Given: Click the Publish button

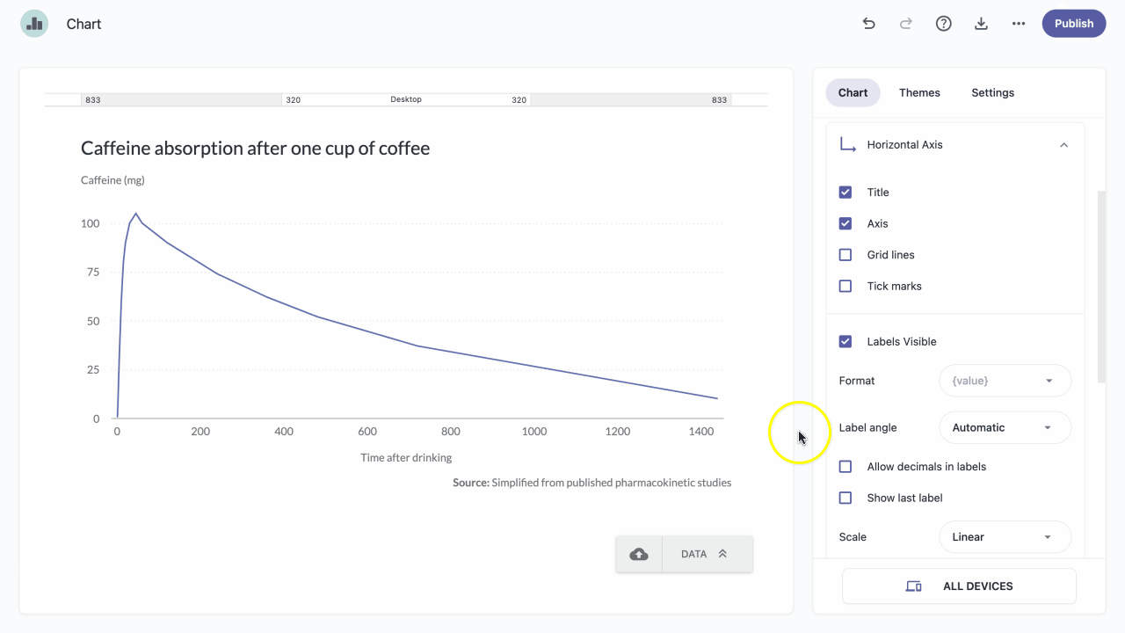Looking at the screenshot, I should [1074, 24].
